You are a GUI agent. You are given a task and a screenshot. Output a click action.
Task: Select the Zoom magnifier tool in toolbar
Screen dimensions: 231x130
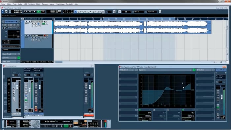coord(88,12)
